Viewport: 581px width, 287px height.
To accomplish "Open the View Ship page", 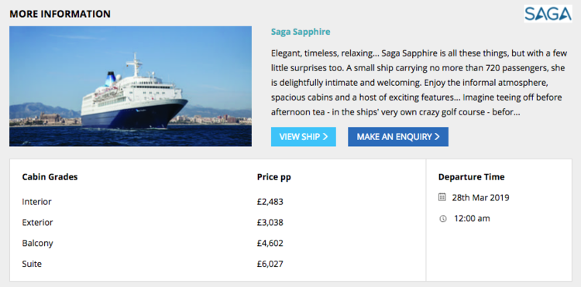I will pyautogui.click(x=304, y=137).
